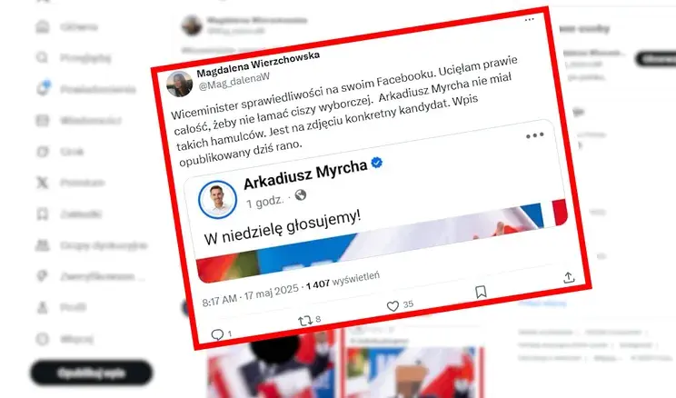The width and height of the screenshot is (676, 398).
Task: Click the reply comment icon on tweet
Action: pos(217,334)
